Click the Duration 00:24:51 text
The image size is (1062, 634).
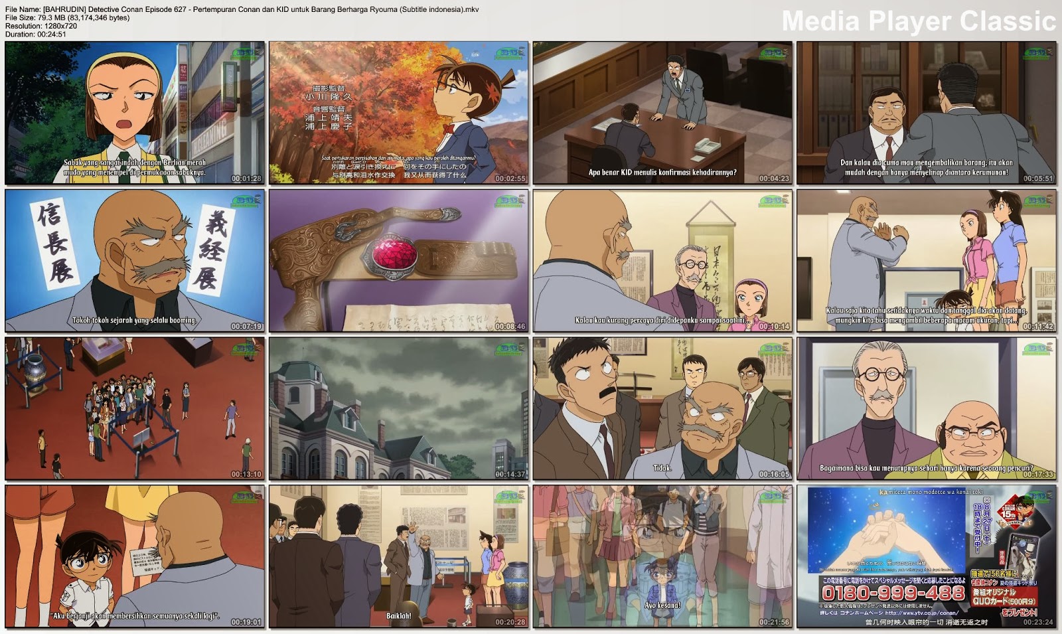36,34
